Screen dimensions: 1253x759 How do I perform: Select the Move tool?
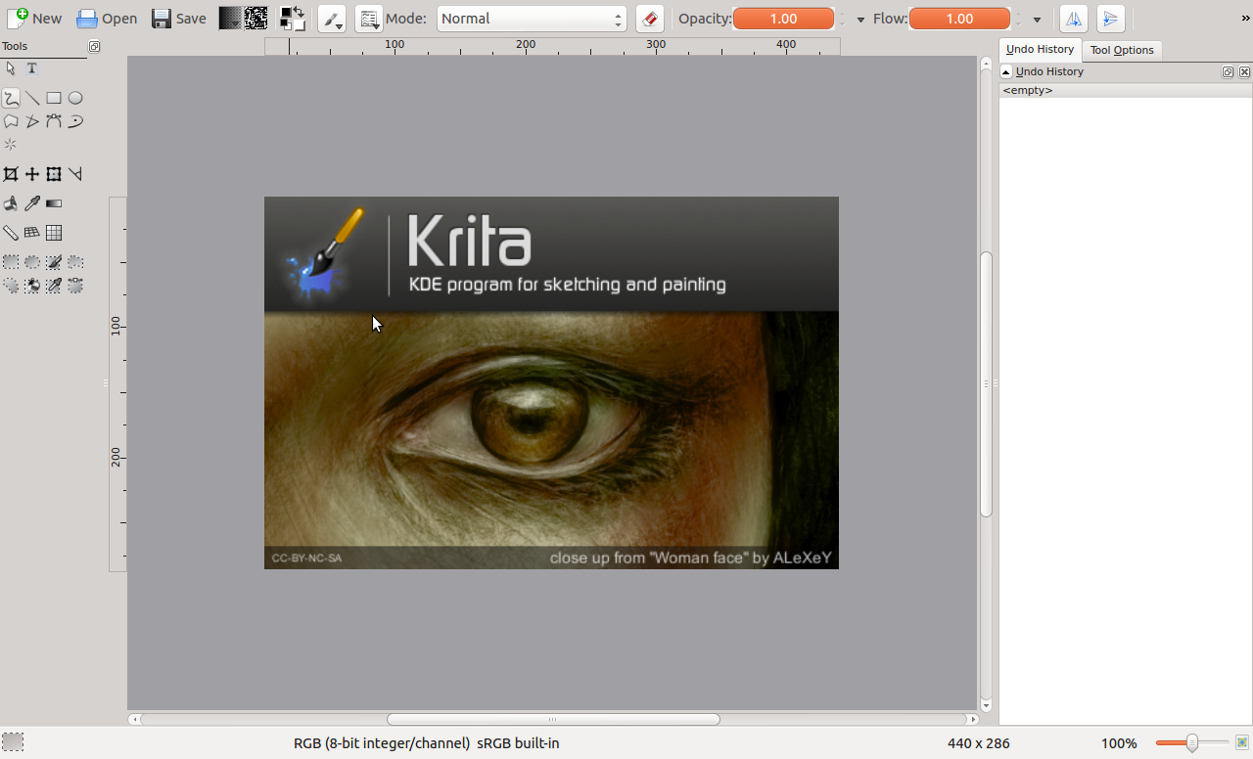click(31, 173)
